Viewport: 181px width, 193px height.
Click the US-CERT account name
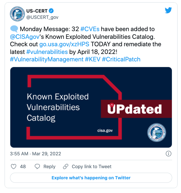(37, 11)
